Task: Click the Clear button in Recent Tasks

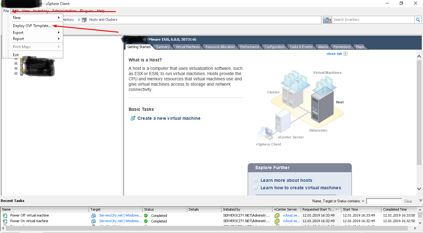Action: [408, 201]
